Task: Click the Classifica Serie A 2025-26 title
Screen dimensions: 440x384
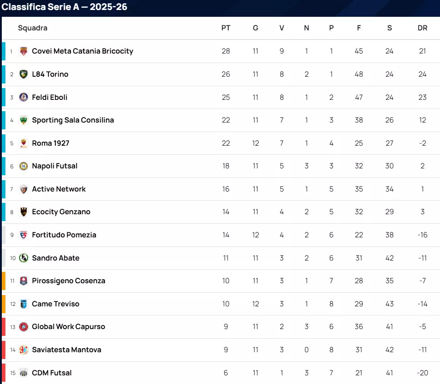Action: [x=64, y=7]
